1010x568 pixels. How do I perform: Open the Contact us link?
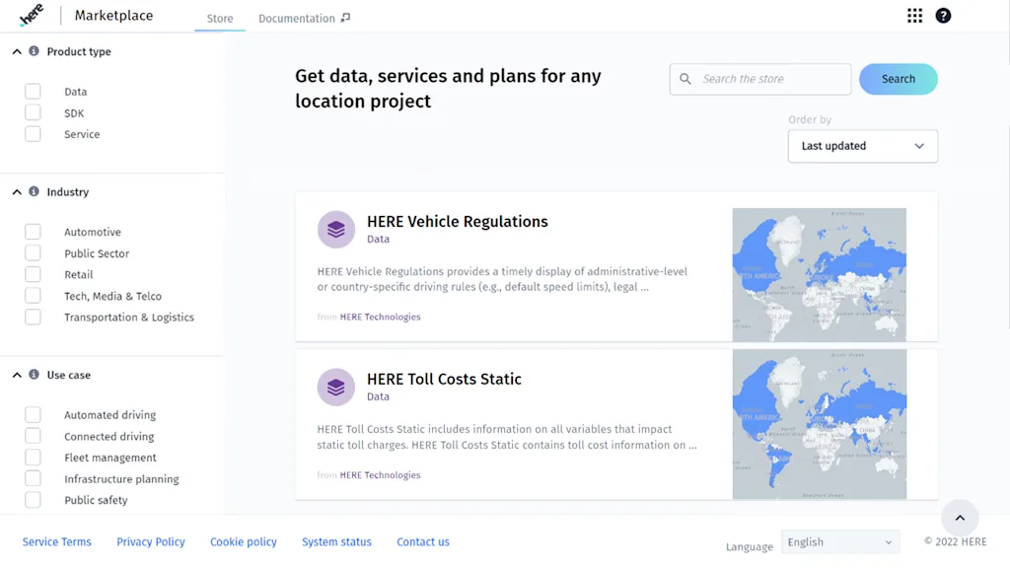(423, 542)
